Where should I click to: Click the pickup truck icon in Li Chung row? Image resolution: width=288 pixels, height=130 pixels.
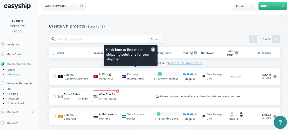[x=203, y=76]
